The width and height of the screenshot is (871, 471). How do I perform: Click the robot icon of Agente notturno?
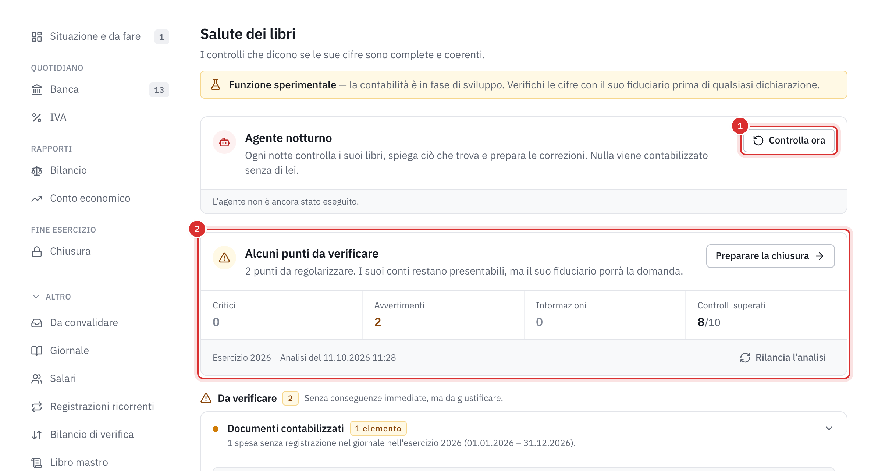pyautogui.click(x=224, y=142)
